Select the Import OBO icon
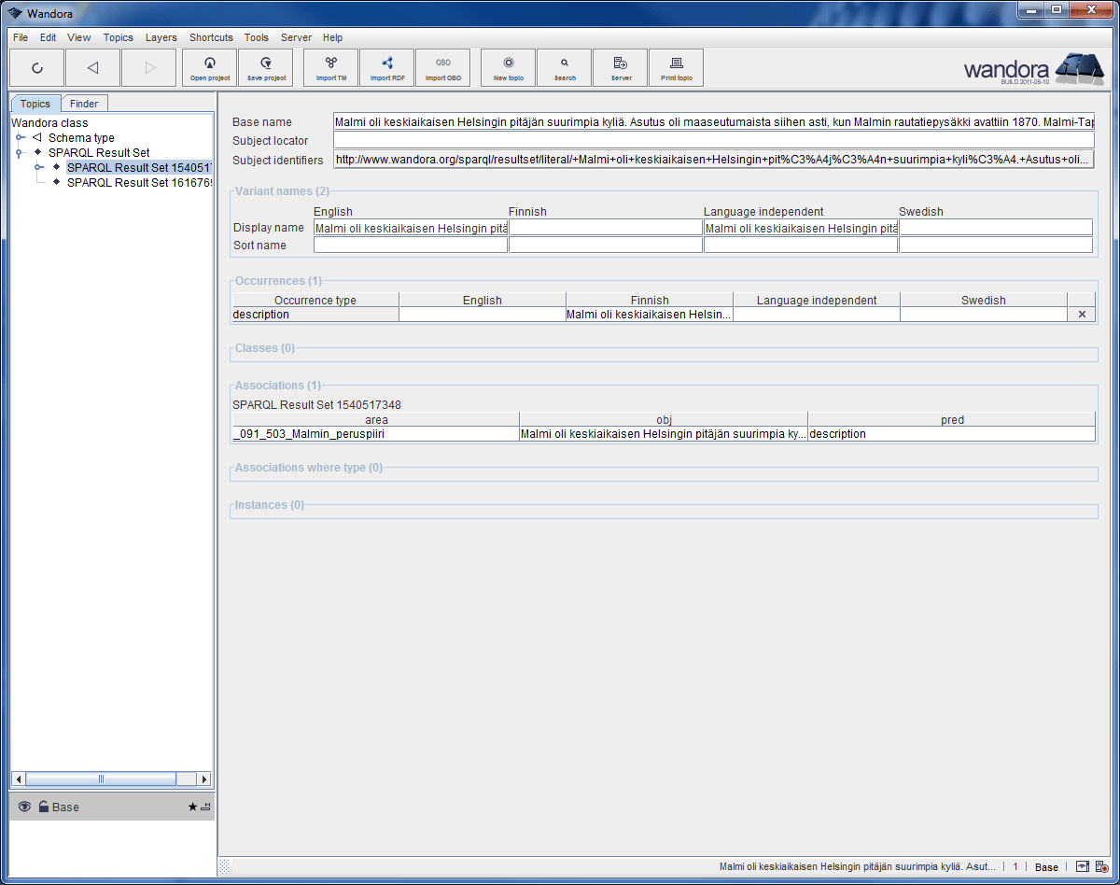The width and height of the screenshot is (1120, 885). coord(443,67)
